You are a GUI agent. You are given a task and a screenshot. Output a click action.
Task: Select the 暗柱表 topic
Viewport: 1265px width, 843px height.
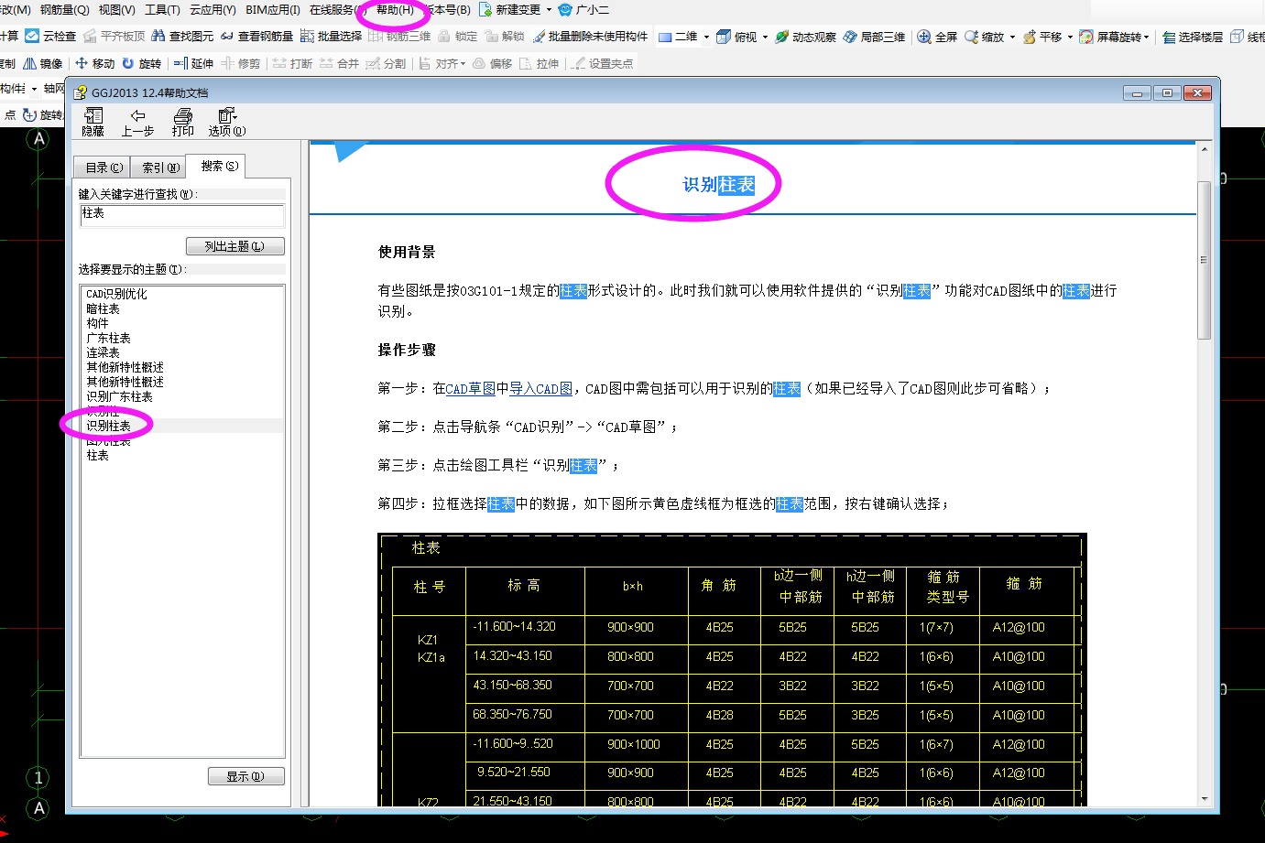pos(104,309)
